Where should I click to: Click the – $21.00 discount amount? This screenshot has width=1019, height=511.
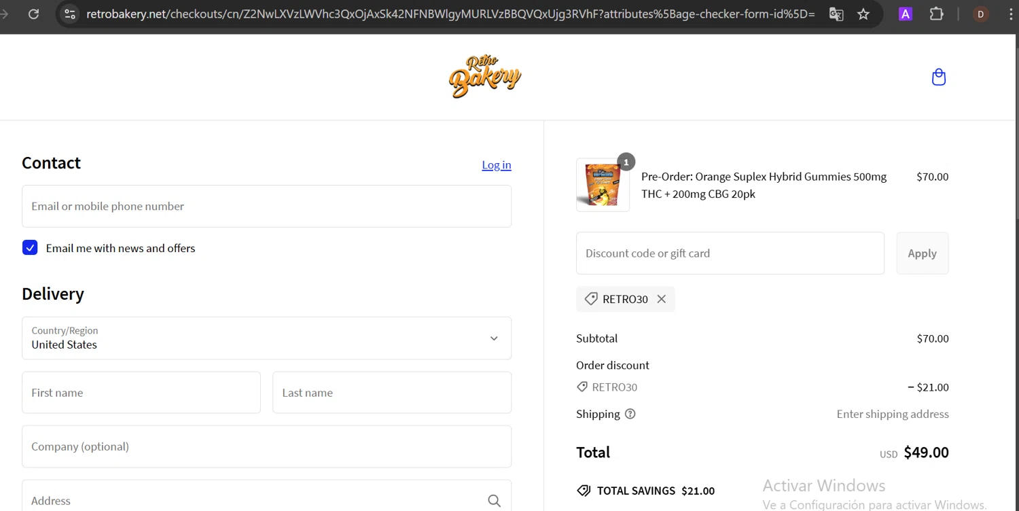pyautogui.click(x=928, y=387)
